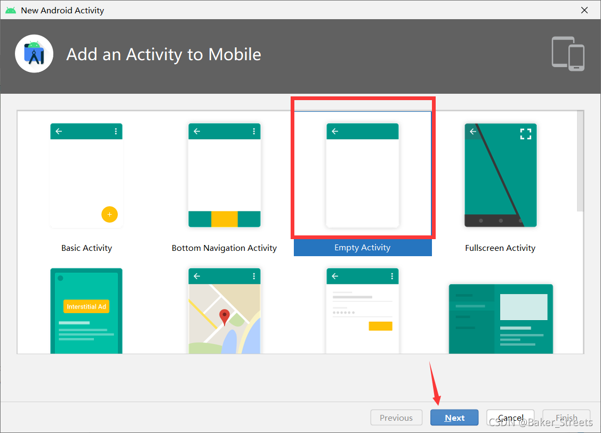Image resolution: width=601 pixels, height=433 pixels.
Task: Select the Fullscreen Activity template
Action: coord(500,176)
